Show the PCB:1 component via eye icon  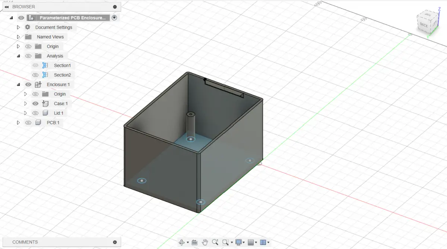(x=28, y=123)
